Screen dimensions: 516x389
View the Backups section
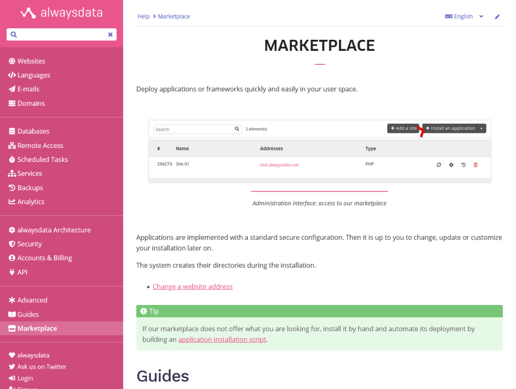coord(30,187)
